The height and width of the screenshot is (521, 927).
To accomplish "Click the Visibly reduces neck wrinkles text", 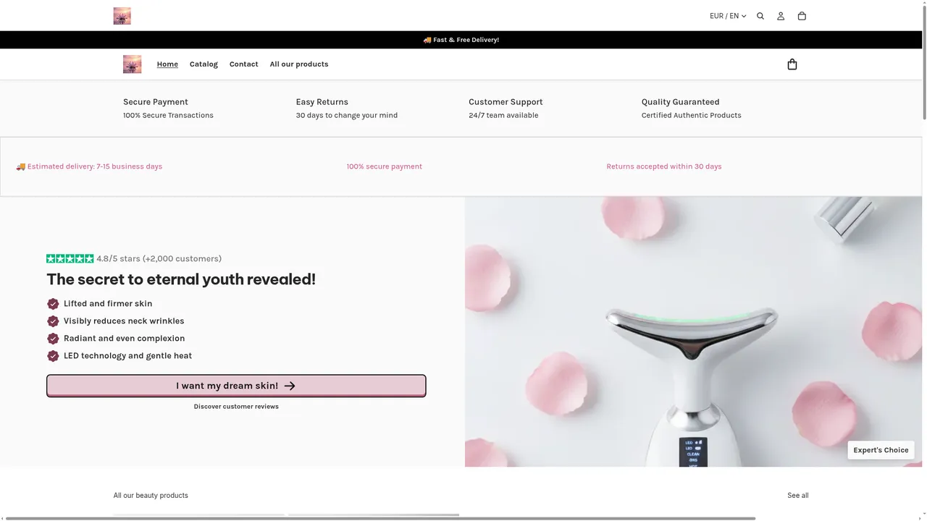I will (124, 321).
